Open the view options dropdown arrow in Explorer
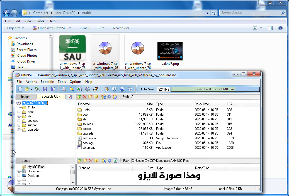 [261, 28]
